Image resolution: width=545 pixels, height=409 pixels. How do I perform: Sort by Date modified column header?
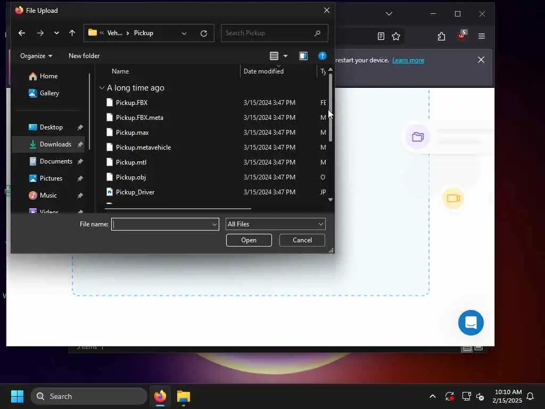pos(263,71)
